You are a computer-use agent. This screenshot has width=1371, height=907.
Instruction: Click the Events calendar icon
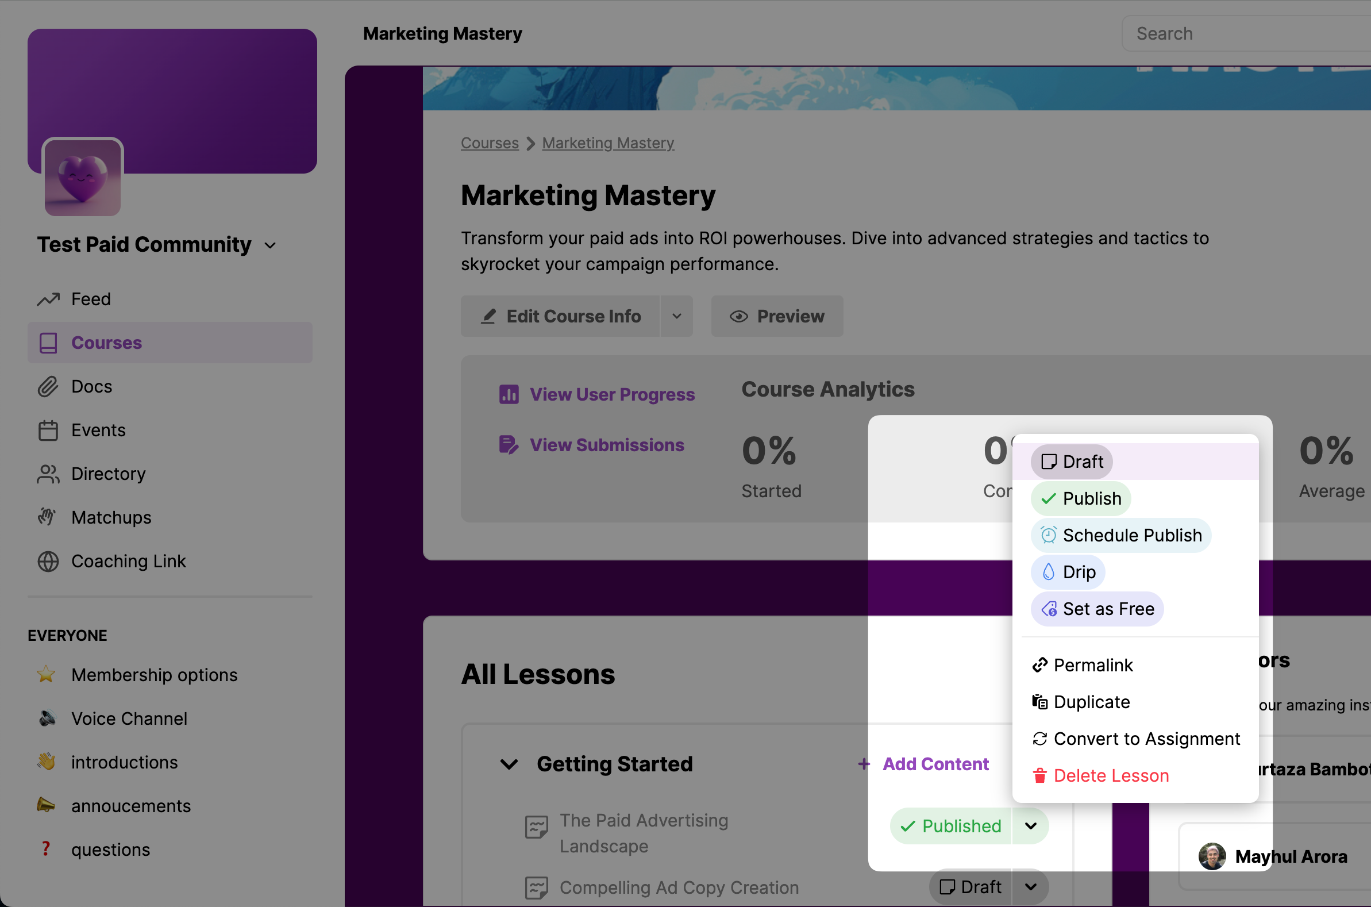49,431
